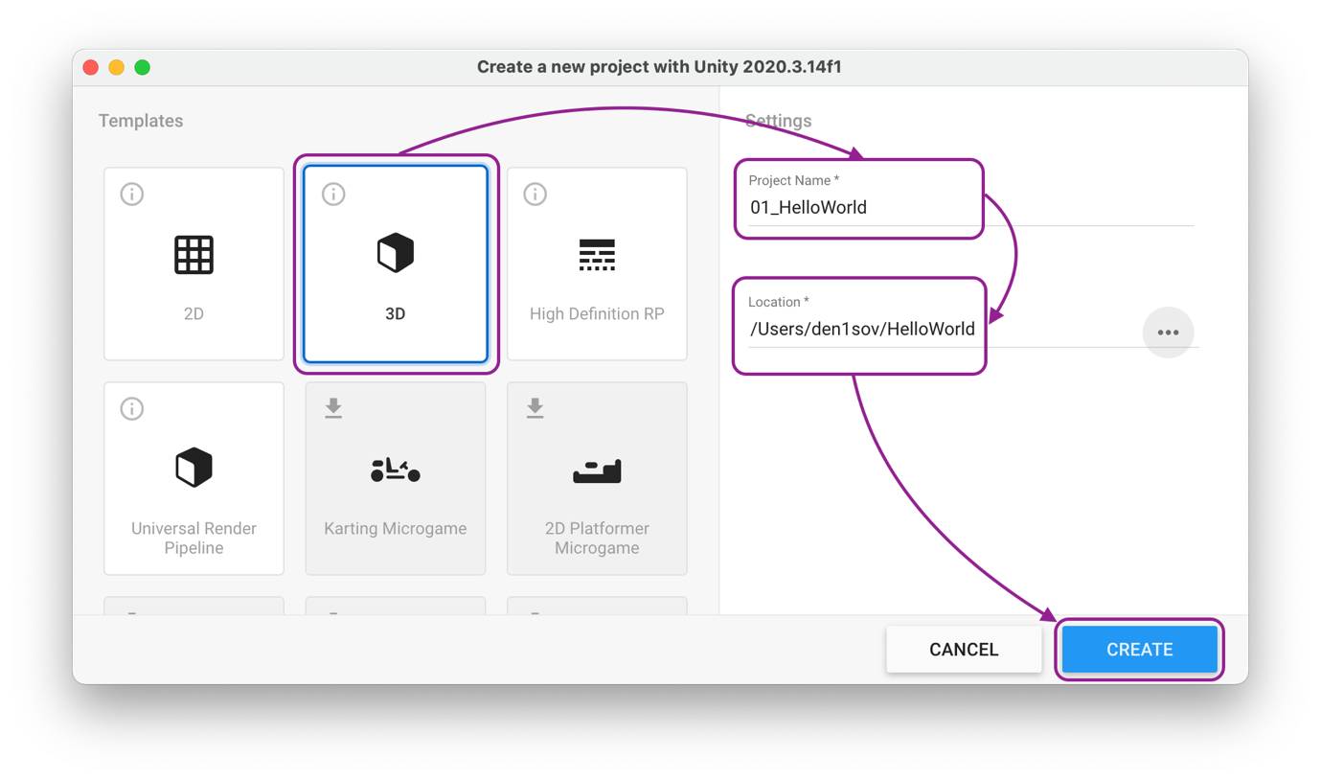Click the Universal Render Pipeline cube icon
The height and width of the screenshot is (780, 1321).
(194, 468)
